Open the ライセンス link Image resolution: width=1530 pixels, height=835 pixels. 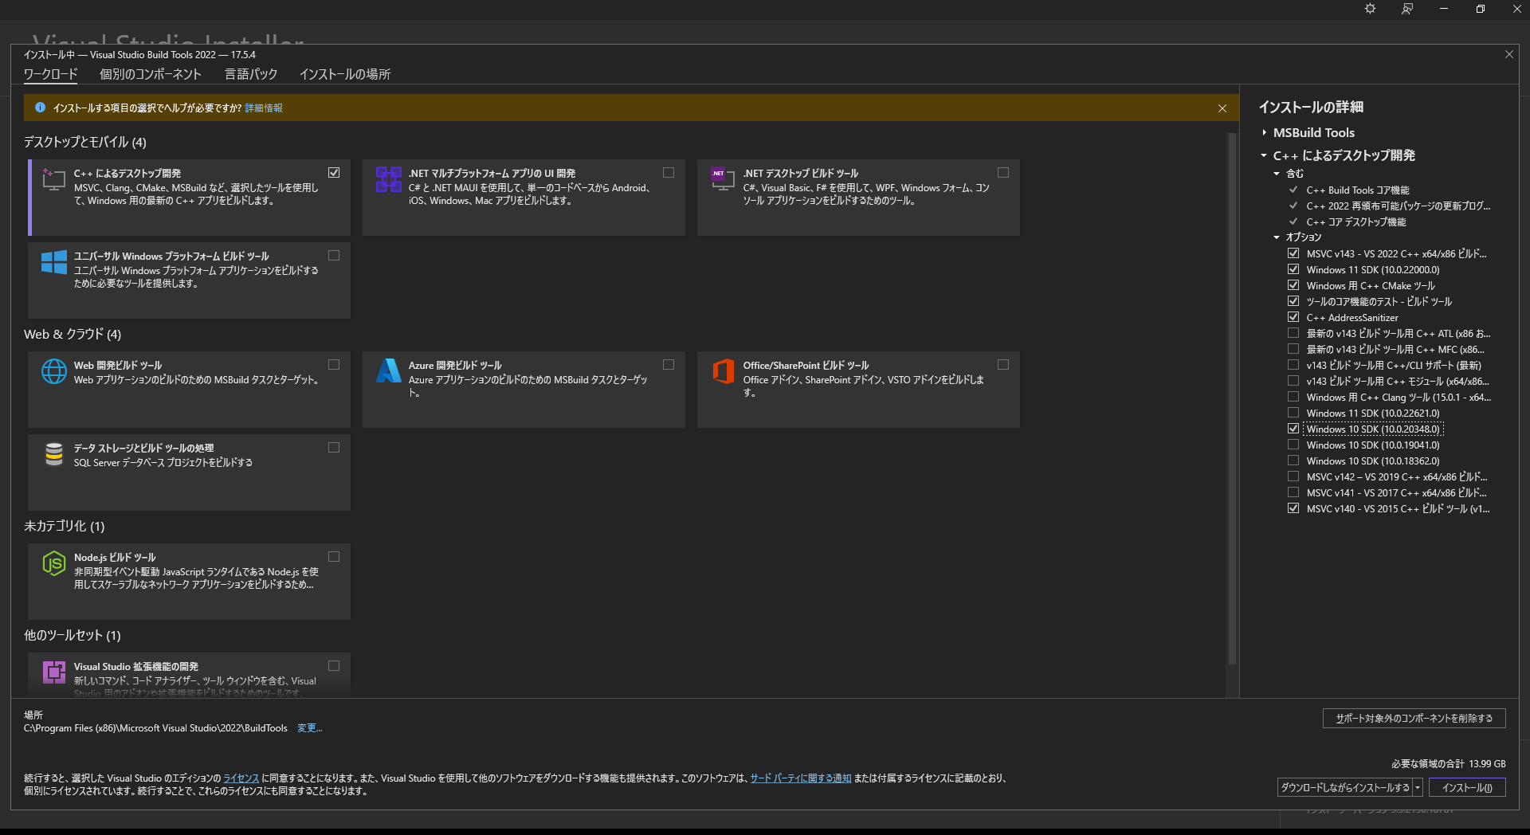pos(241,778)
